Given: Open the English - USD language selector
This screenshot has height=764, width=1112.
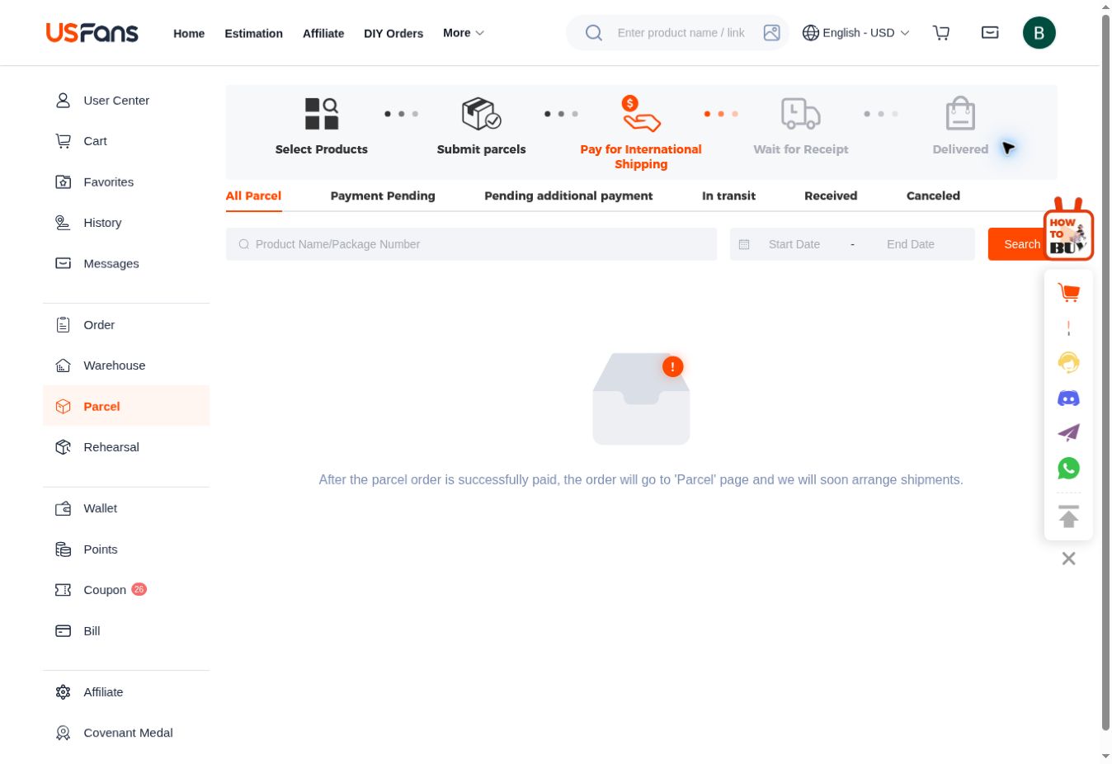Looking at the screenshot, I should (x=856, y=33).
